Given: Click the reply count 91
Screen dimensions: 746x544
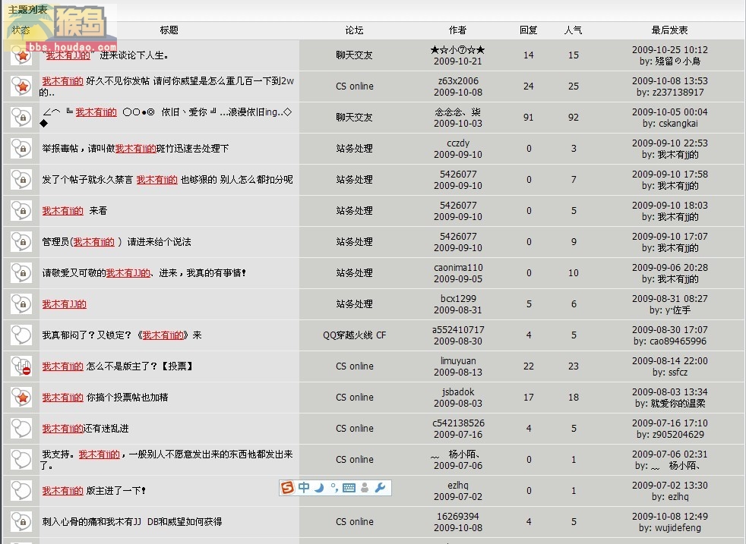Looking at the screenshot, I should click(529, 118).
